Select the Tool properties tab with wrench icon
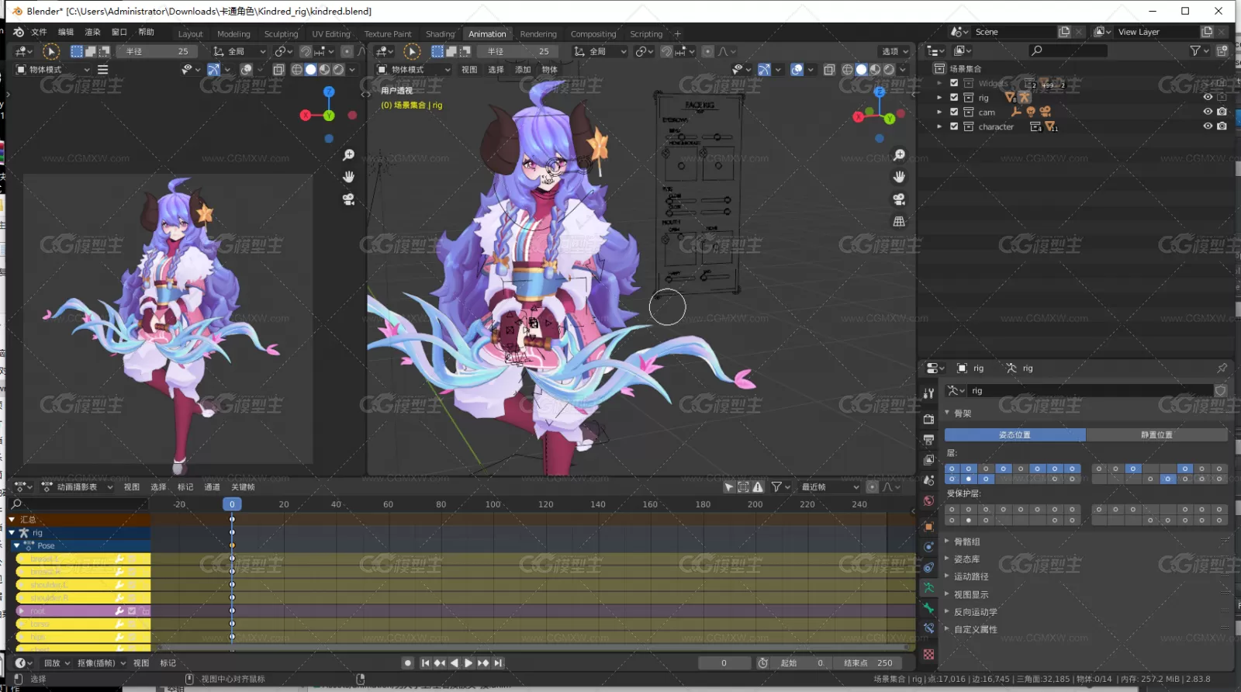This screenshot has height=692, width=1241. tap(928, 393)
